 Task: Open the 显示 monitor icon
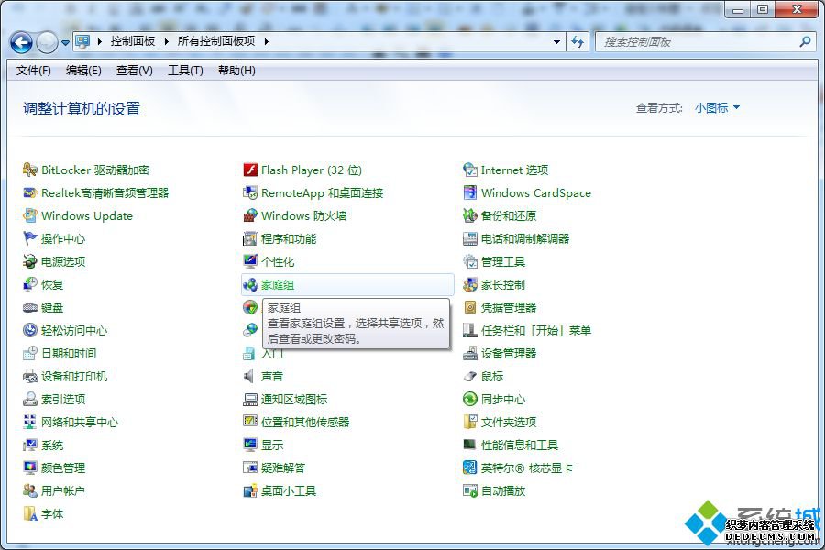coord(250,445)
